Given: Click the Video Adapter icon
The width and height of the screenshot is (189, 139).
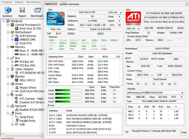Looking at the screenshot, I should (x=12, y=69).
